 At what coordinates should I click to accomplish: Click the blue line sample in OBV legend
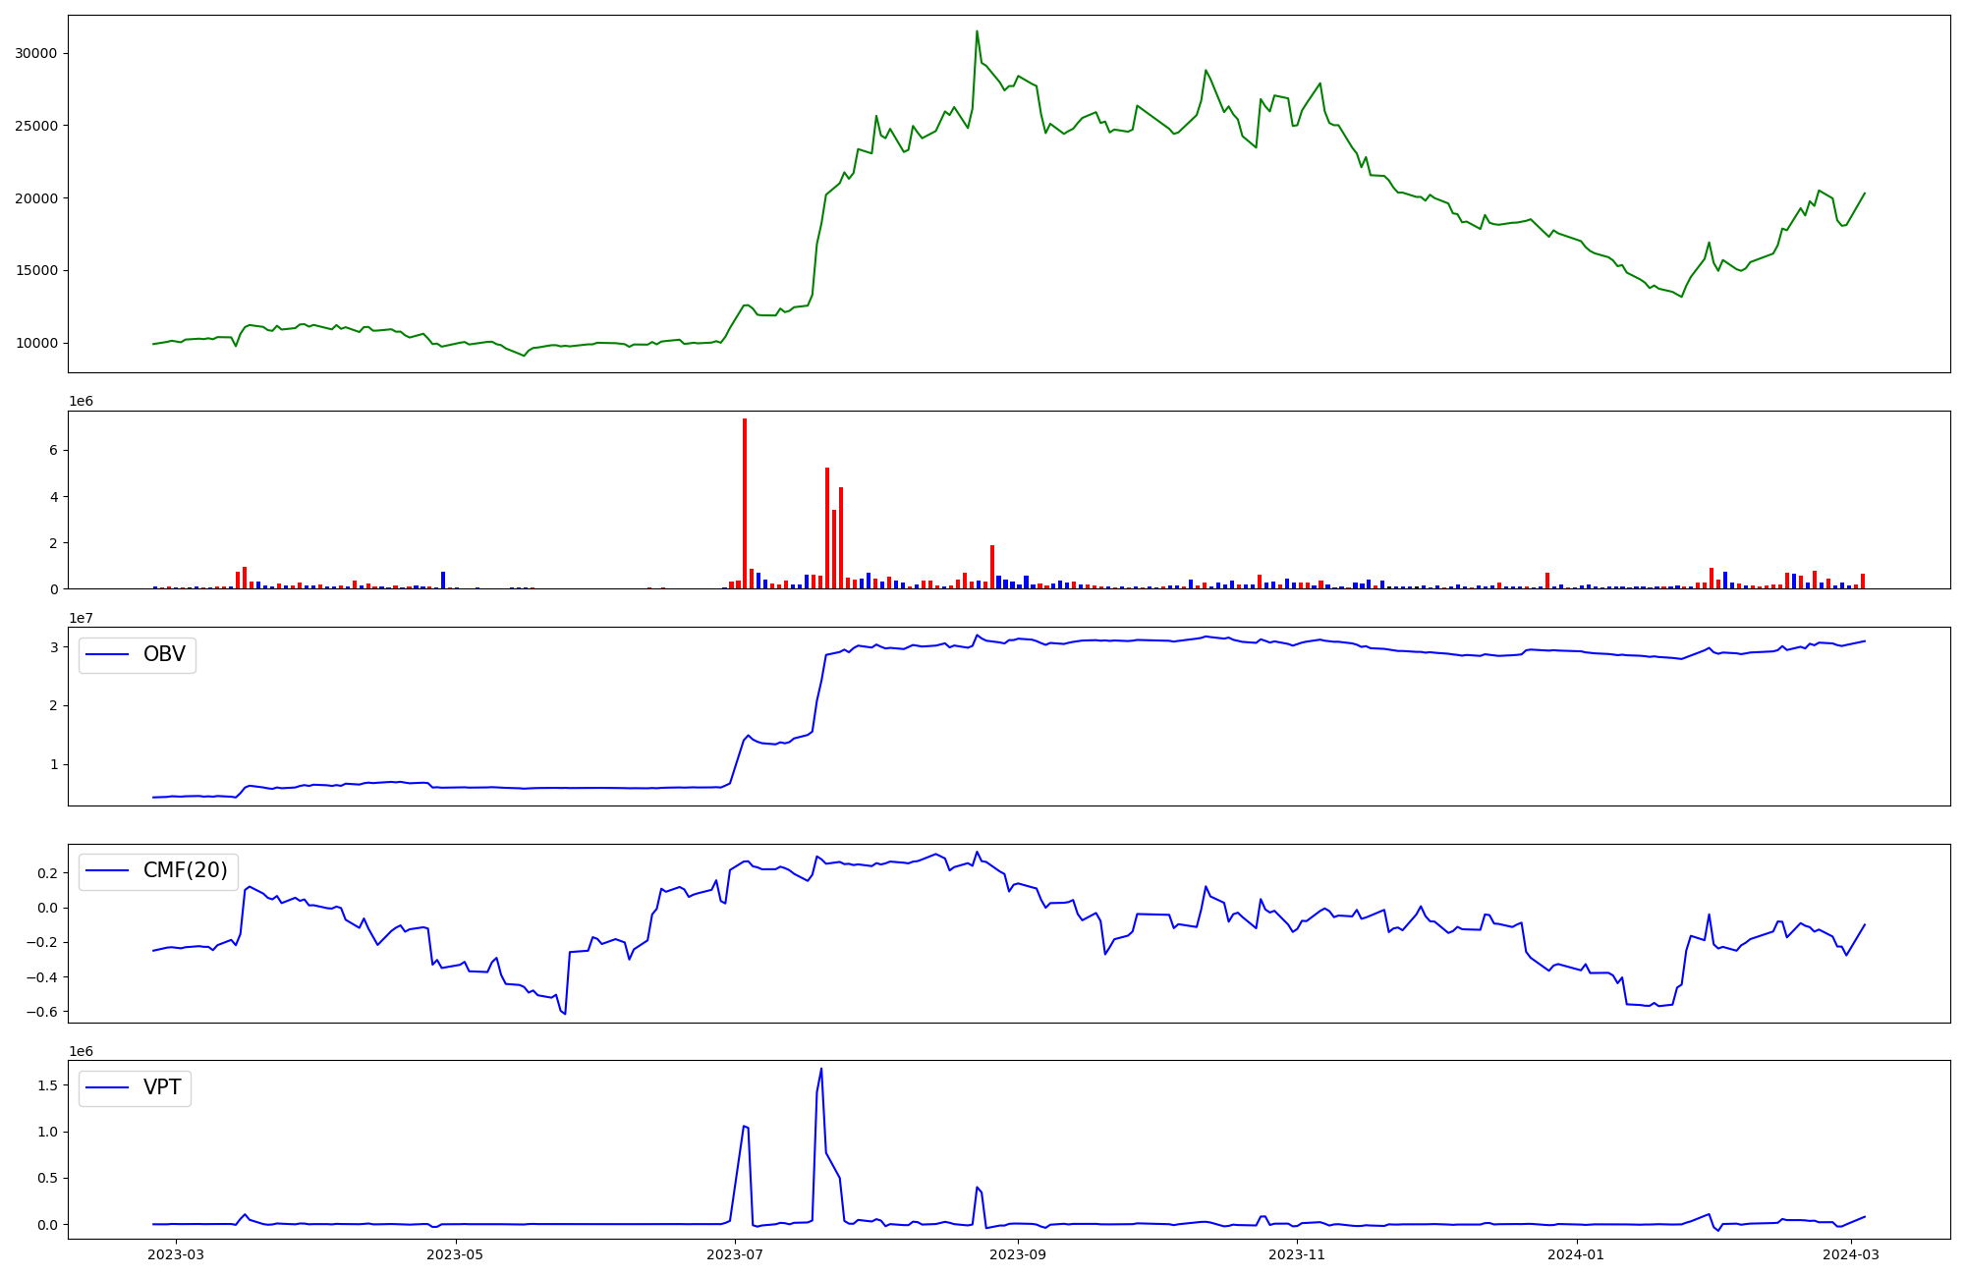[x=108, y=654]
